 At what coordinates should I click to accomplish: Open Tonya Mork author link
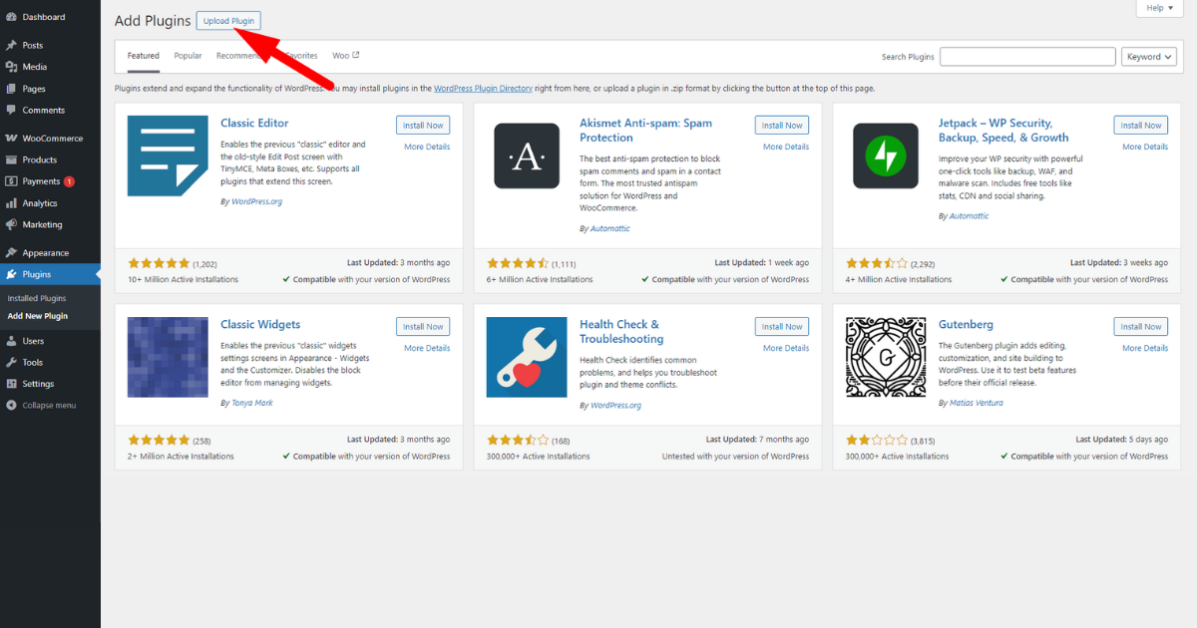click(x=251, y=403)
